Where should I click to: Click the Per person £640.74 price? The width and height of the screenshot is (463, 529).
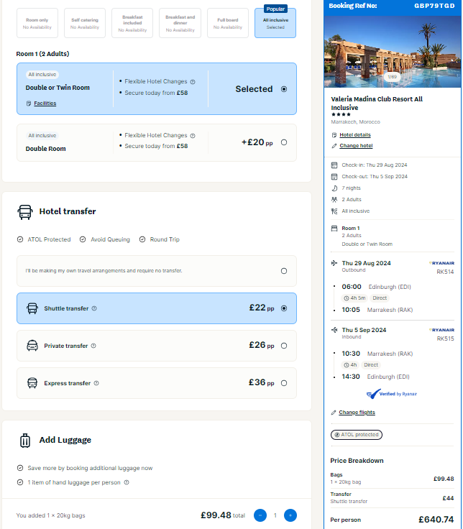tap(436, 520)
